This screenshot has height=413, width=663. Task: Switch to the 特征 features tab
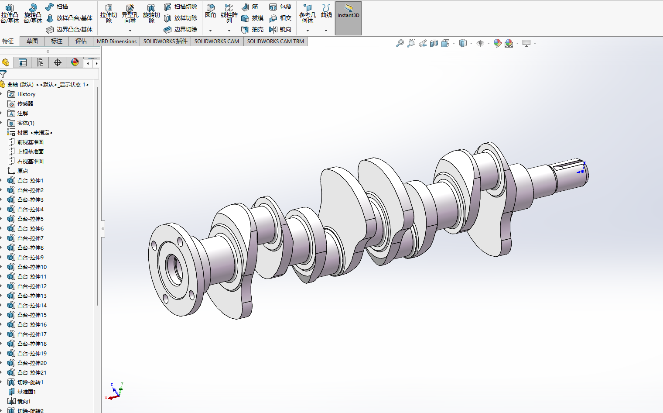click(8, 41)
